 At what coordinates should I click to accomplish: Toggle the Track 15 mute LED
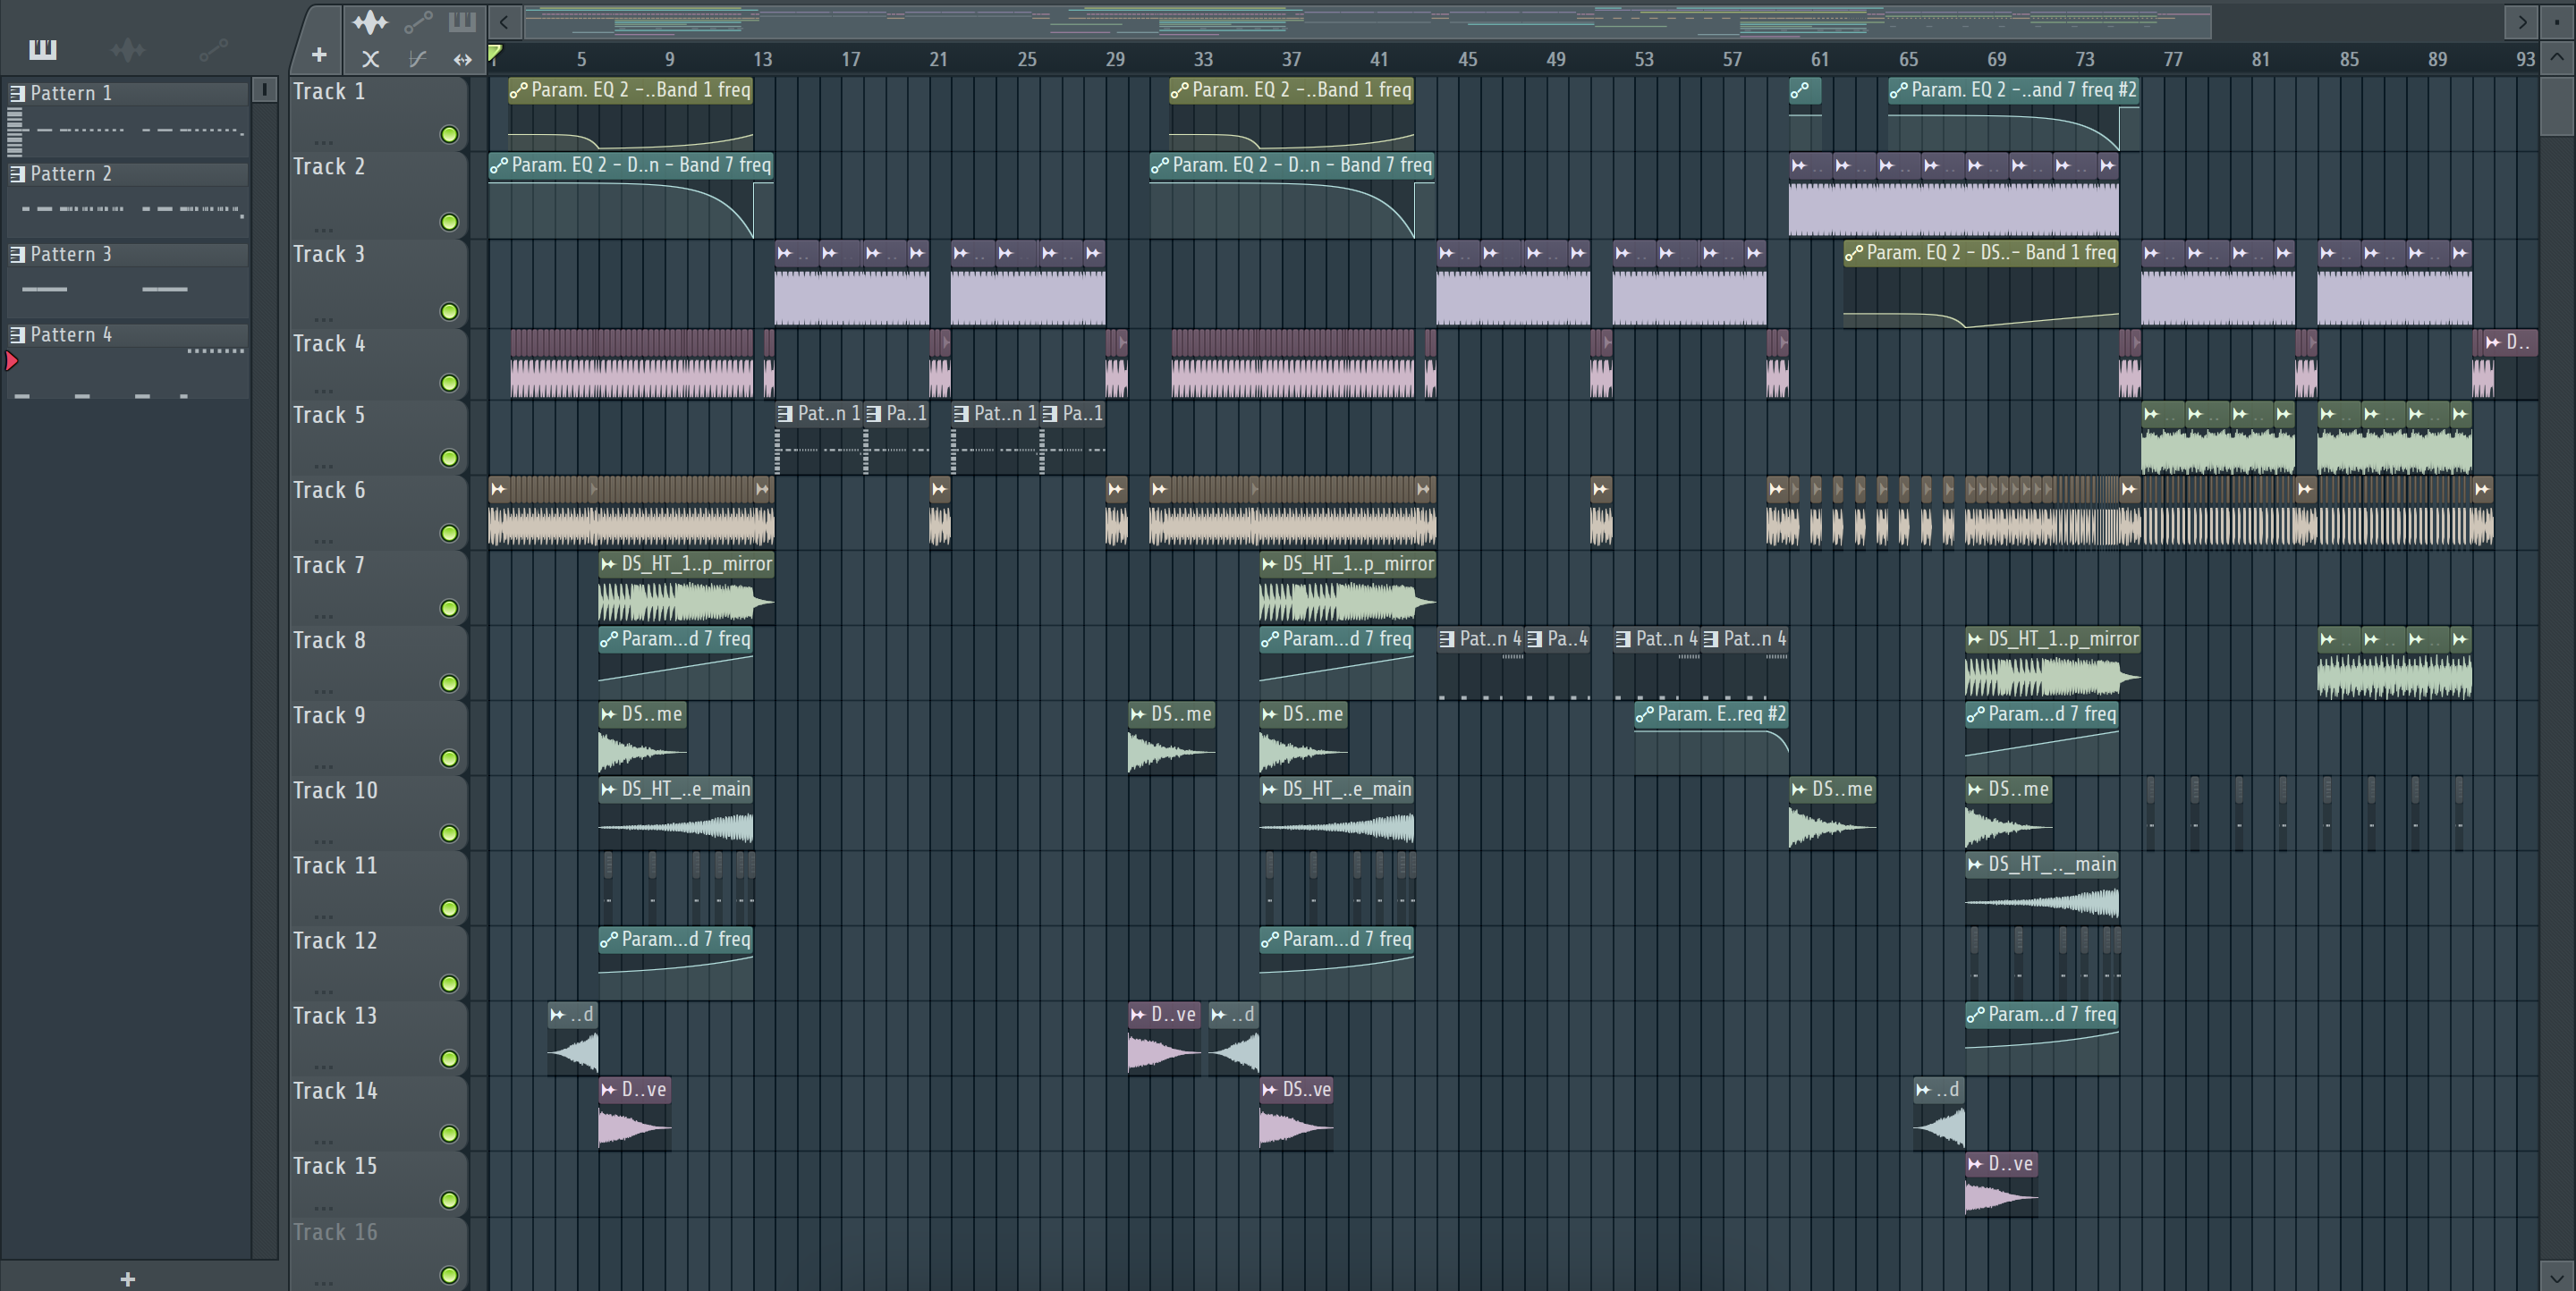coord(449,1199)
